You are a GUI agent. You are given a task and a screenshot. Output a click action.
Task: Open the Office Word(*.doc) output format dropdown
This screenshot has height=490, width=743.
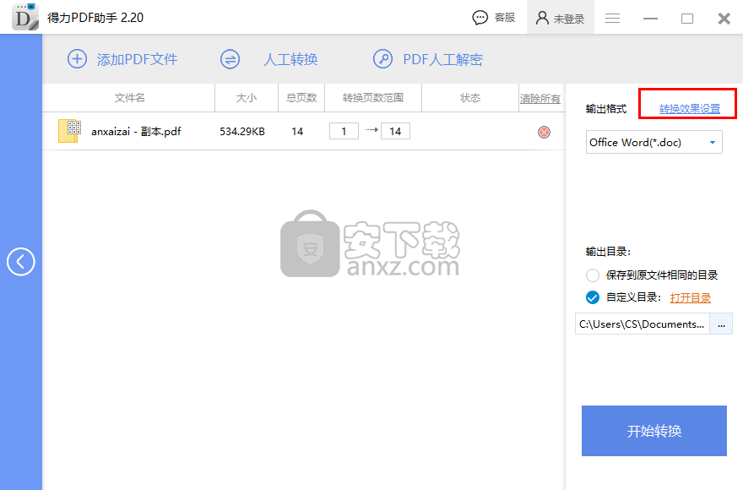654,142
